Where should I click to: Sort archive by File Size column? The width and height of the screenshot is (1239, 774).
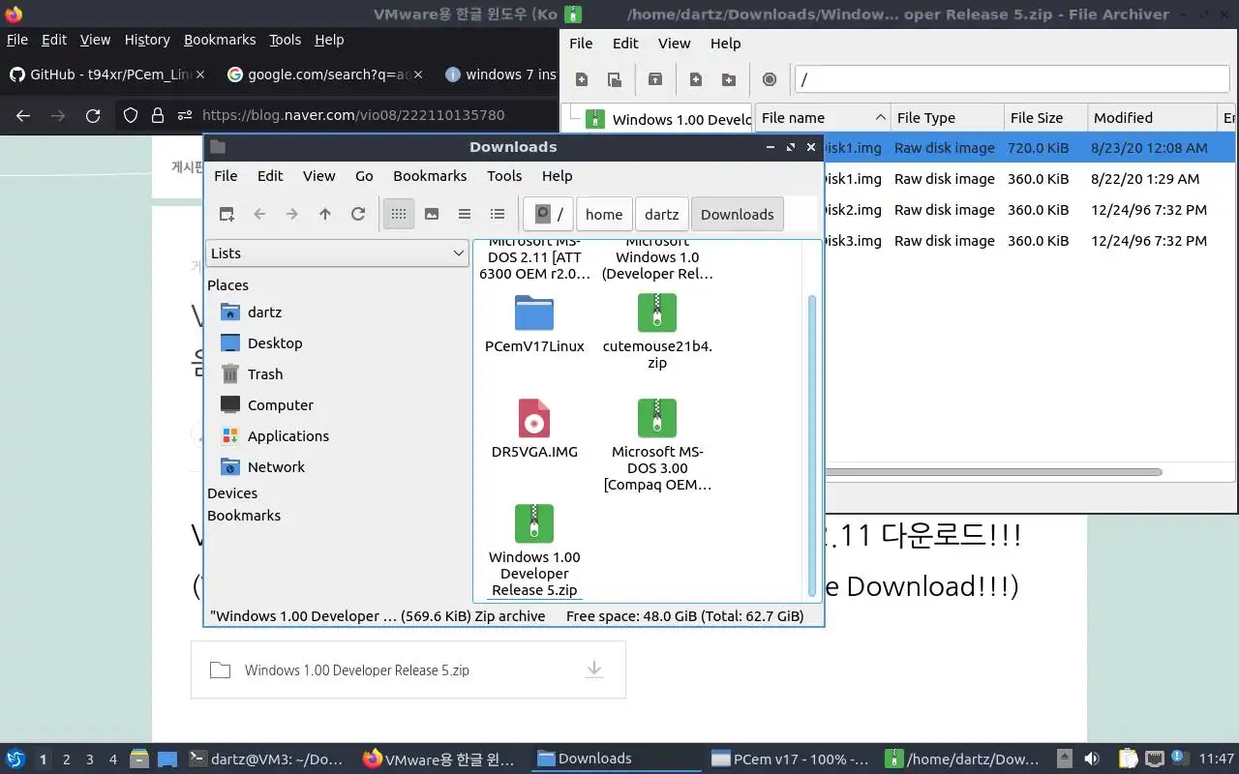pyautogui.click(x=1045, y=117)
